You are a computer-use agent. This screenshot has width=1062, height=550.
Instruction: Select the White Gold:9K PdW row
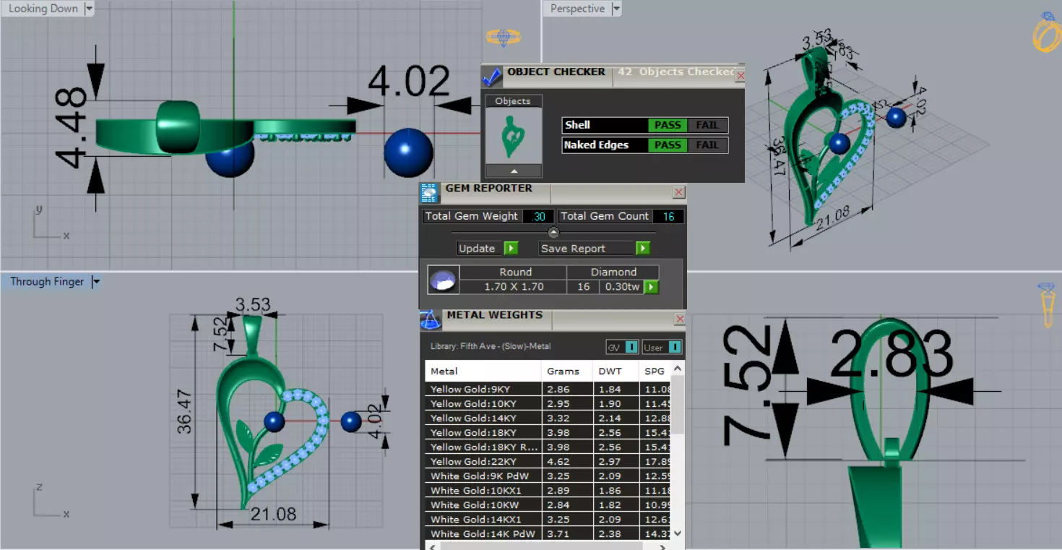(x=548, y=476)
